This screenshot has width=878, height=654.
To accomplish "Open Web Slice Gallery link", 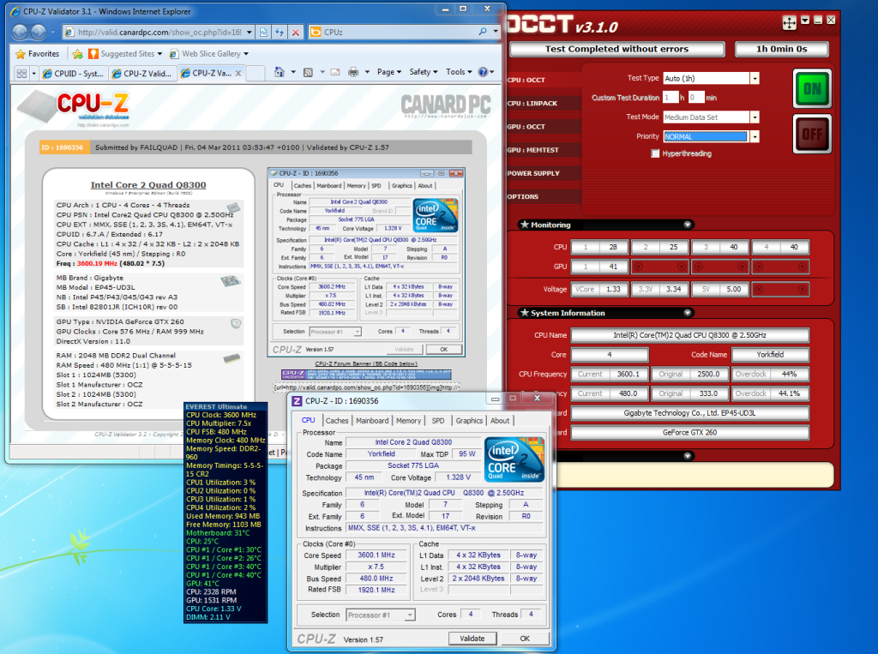I will (209, 54).
